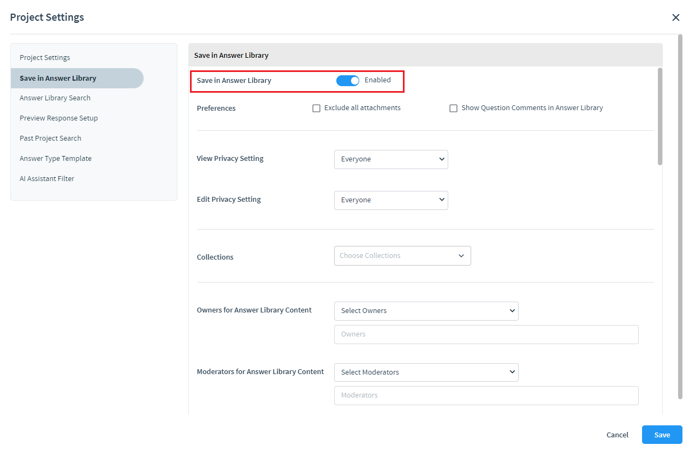Open the Select Moderators dropdown
Screen dimensions: 689x451
[x=426, y=372]
